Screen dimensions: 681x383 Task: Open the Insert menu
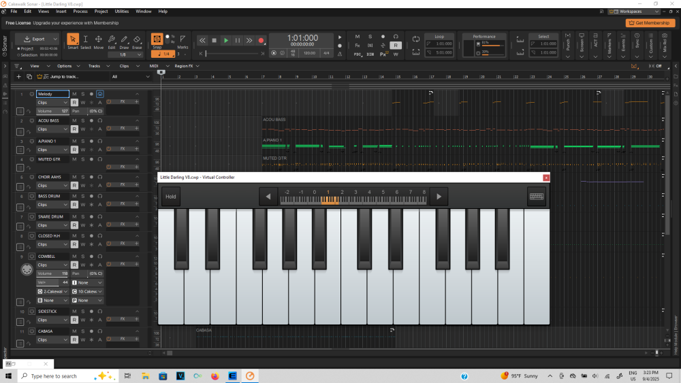pos(61,12)
